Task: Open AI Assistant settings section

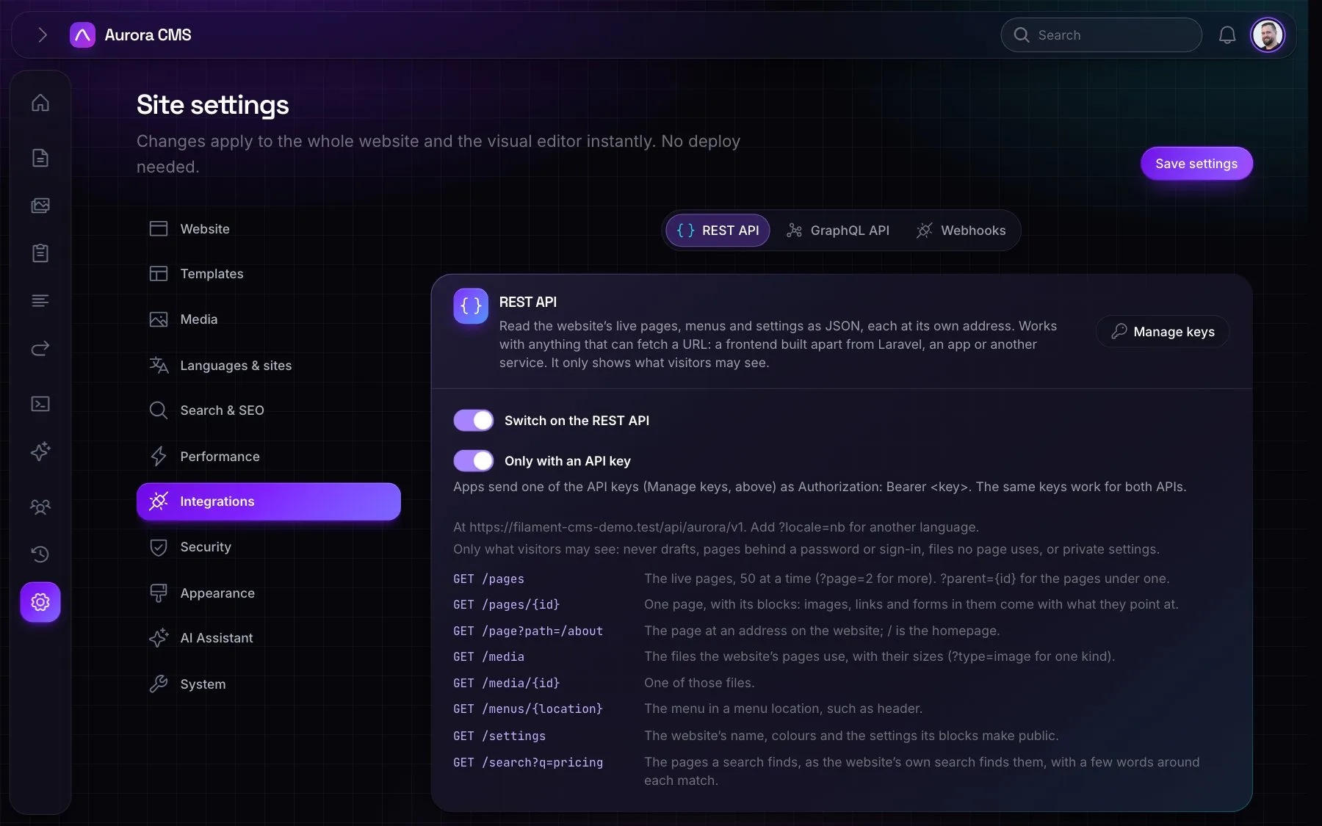Action: (269, 638)
